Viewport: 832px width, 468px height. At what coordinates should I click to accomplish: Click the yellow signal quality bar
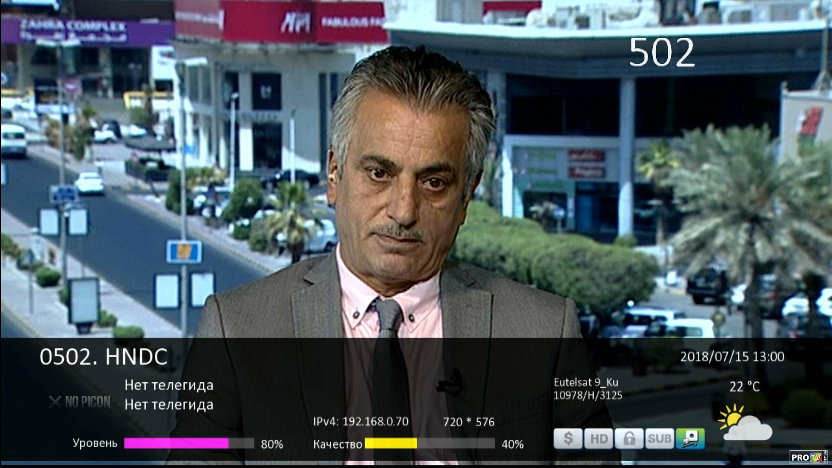[390, 443]
